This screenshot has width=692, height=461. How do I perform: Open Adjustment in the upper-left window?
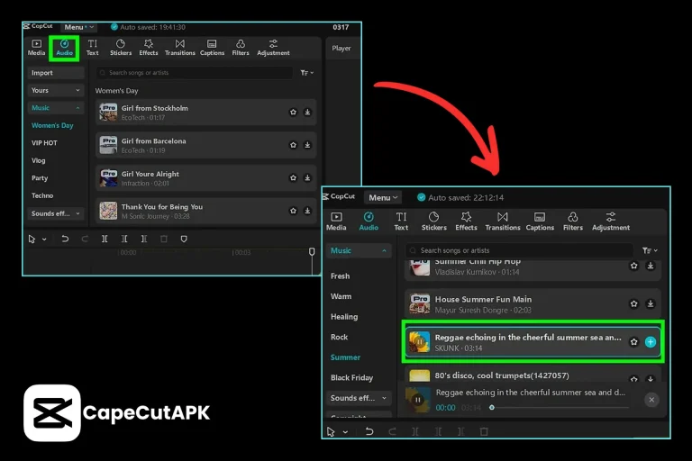tap(273, 47)
